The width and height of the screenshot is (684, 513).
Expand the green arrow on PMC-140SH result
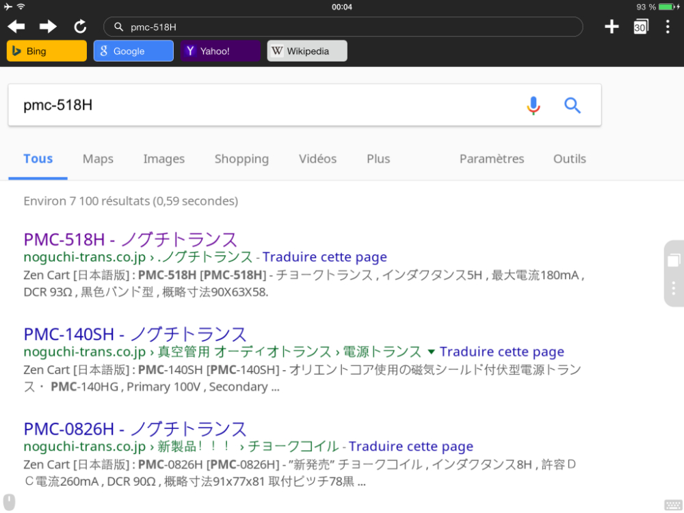click(431, 352)
